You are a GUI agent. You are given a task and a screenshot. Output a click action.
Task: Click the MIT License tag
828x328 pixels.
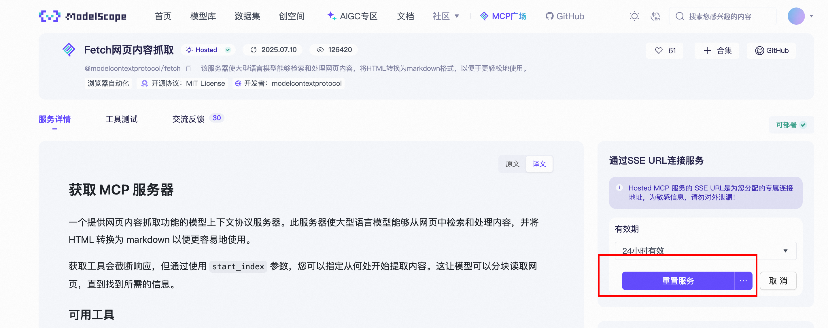point(183,83)
